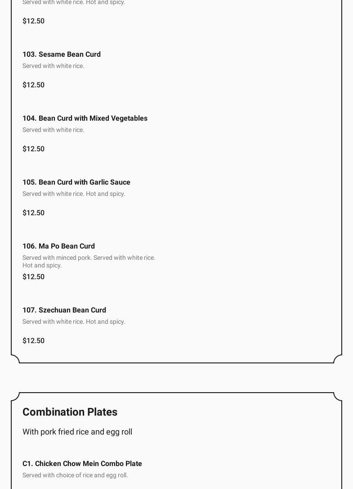Click the Garlic Sauce item's hot and spicy description
This screenshot has width=353, height=489.
click(x=74, y=194)
